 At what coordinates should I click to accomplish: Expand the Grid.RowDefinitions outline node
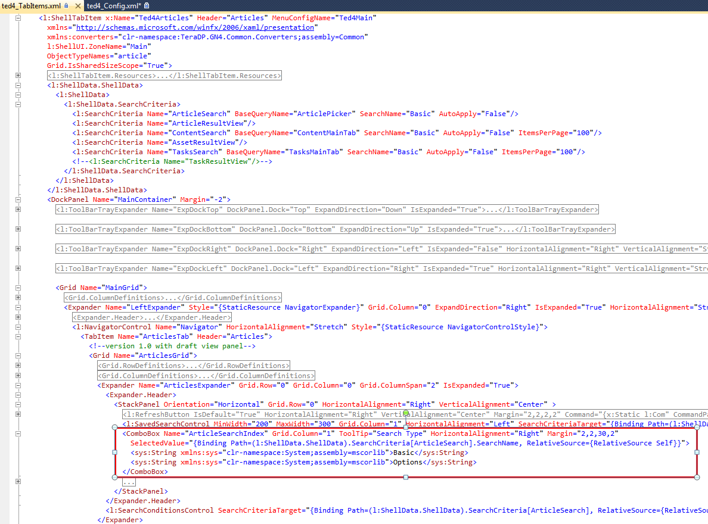[x=18, y=366]
